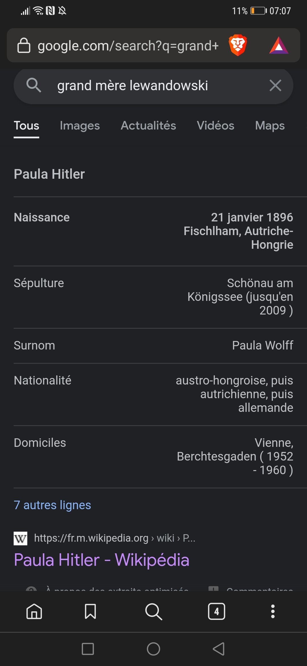Open bookmarks from bottom toolbar

(x=90, y=611)
